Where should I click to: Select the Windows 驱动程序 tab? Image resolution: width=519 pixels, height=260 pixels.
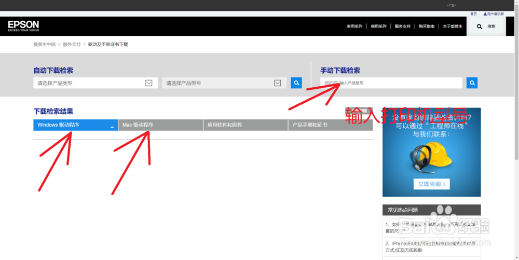(x=75, y=125)
